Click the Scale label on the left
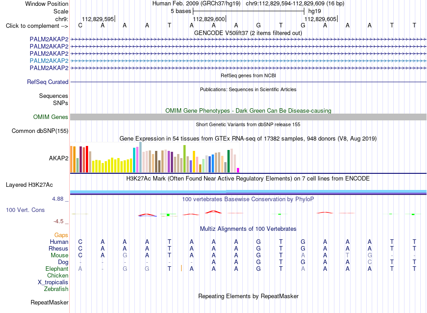This screenshot has height=313, width=427. [x=61, y=11]
